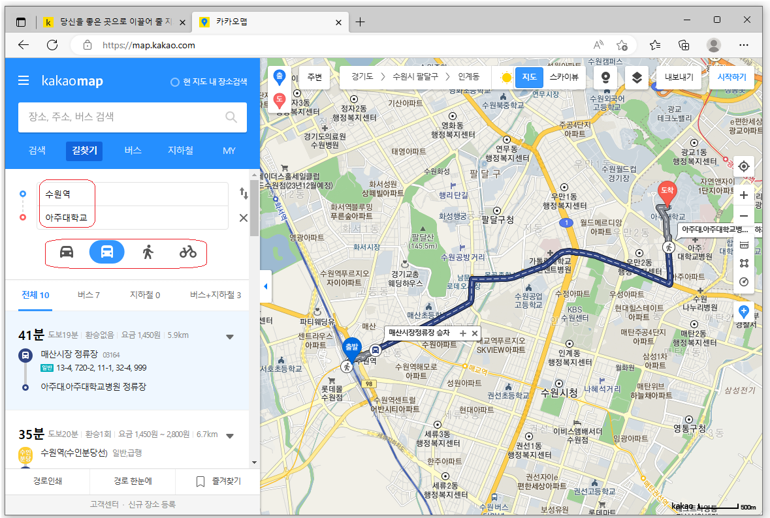
Task: Go back in the browser
Action: click(23, 45)
